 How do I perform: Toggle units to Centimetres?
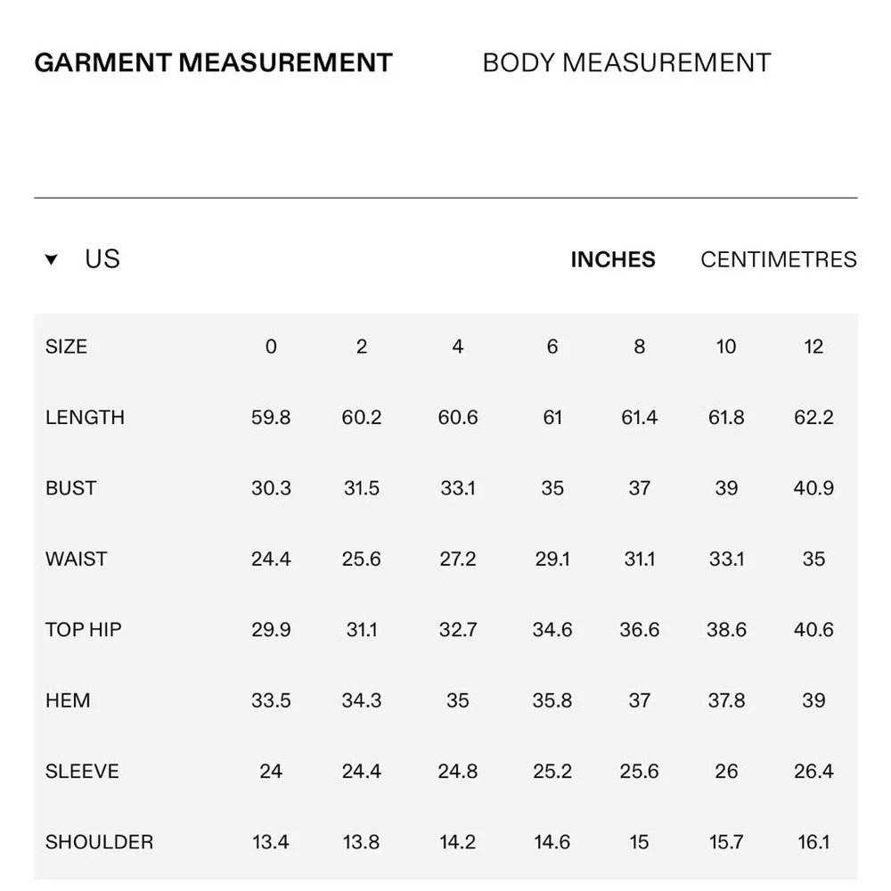[778, 259]
